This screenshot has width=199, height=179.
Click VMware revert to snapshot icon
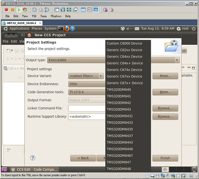(41, 10)
